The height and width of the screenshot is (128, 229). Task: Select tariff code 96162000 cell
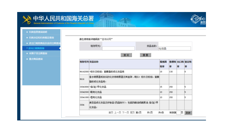[84, 72]
